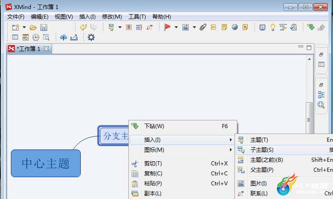Choose 复制(C) from context menu

(183, 174)
